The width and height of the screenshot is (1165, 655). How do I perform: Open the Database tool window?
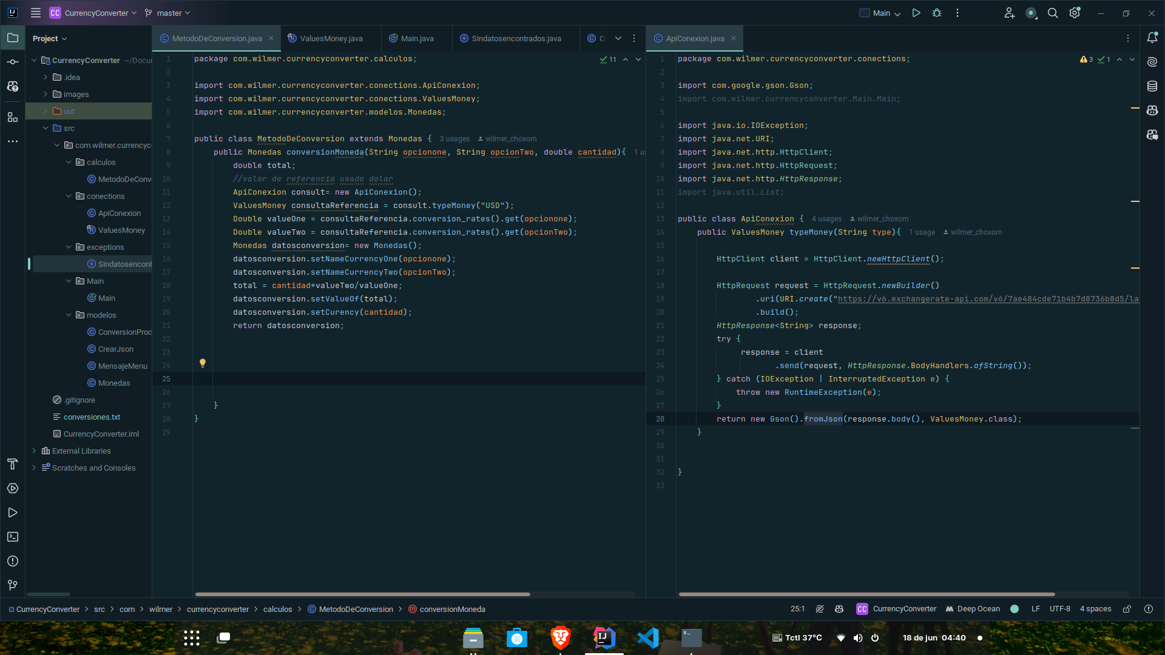[x=1152, y=86]
